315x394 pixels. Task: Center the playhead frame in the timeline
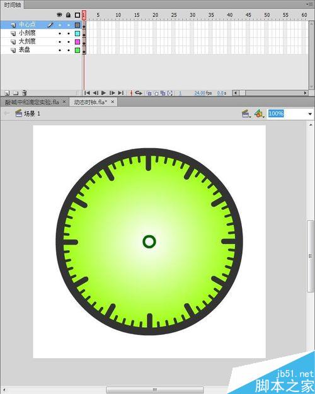(131, 93)
